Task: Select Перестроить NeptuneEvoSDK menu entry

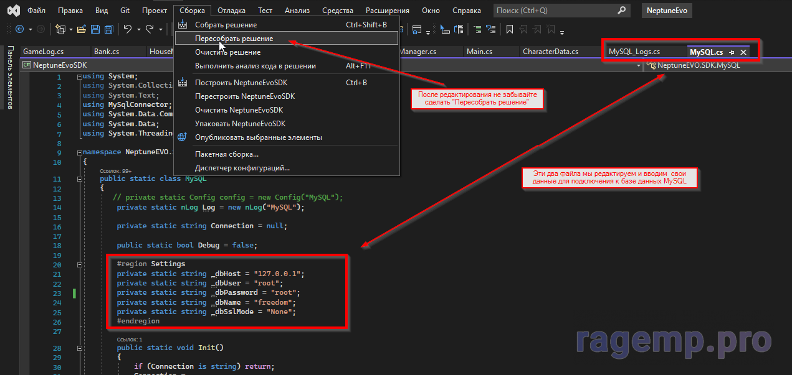Action: [x=287, y=96]
